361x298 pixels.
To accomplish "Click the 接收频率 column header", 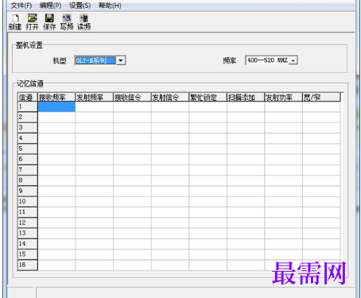I will click(56, 97).
